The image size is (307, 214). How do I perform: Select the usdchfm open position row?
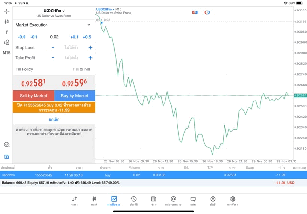(153, 175)
